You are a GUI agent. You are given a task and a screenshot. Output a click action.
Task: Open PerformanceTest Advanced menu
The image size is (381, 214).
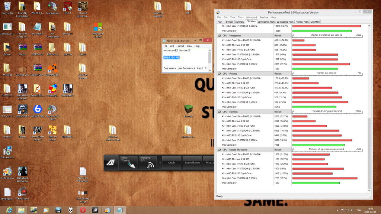tap(251, 17)
